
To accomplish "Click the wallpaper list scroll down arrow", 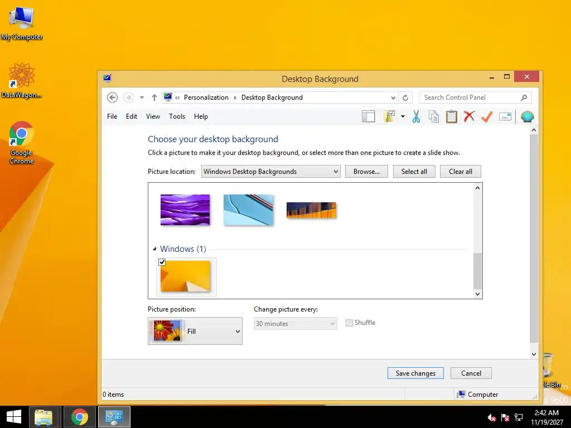I will 477,294.
